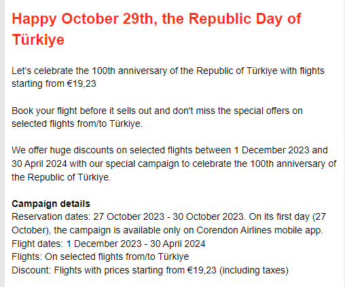Click the "(including taxes)" text
This screenshot has height=287, width=345.
254,270
